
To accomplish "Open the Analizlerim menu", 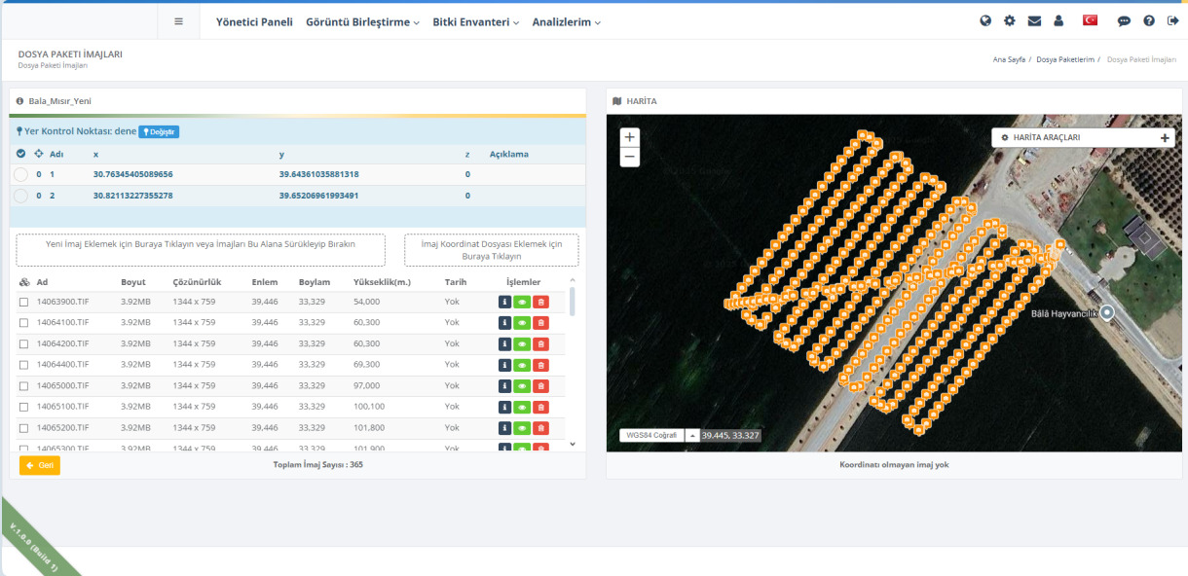I will [x=566, y=21].
